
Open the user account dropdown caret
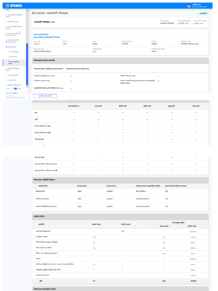(x=207, y=7)
